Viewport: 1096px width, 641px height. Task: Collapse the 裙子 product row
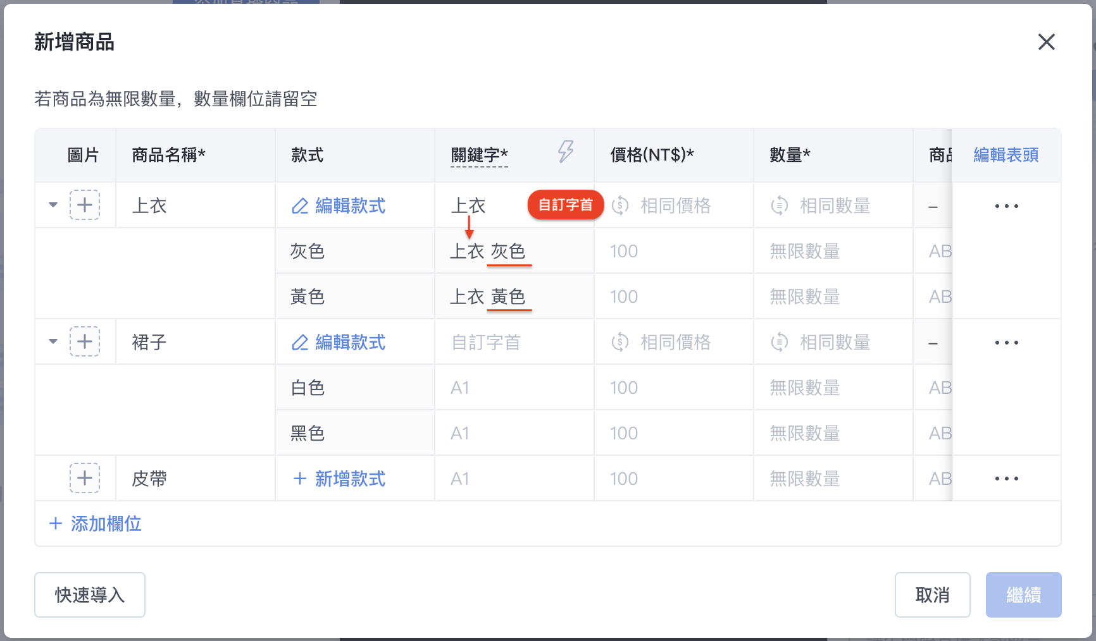[x=53, y=341]
